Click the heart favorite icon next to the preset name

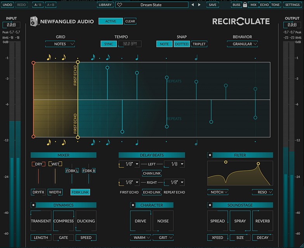[x=120, y=5]
